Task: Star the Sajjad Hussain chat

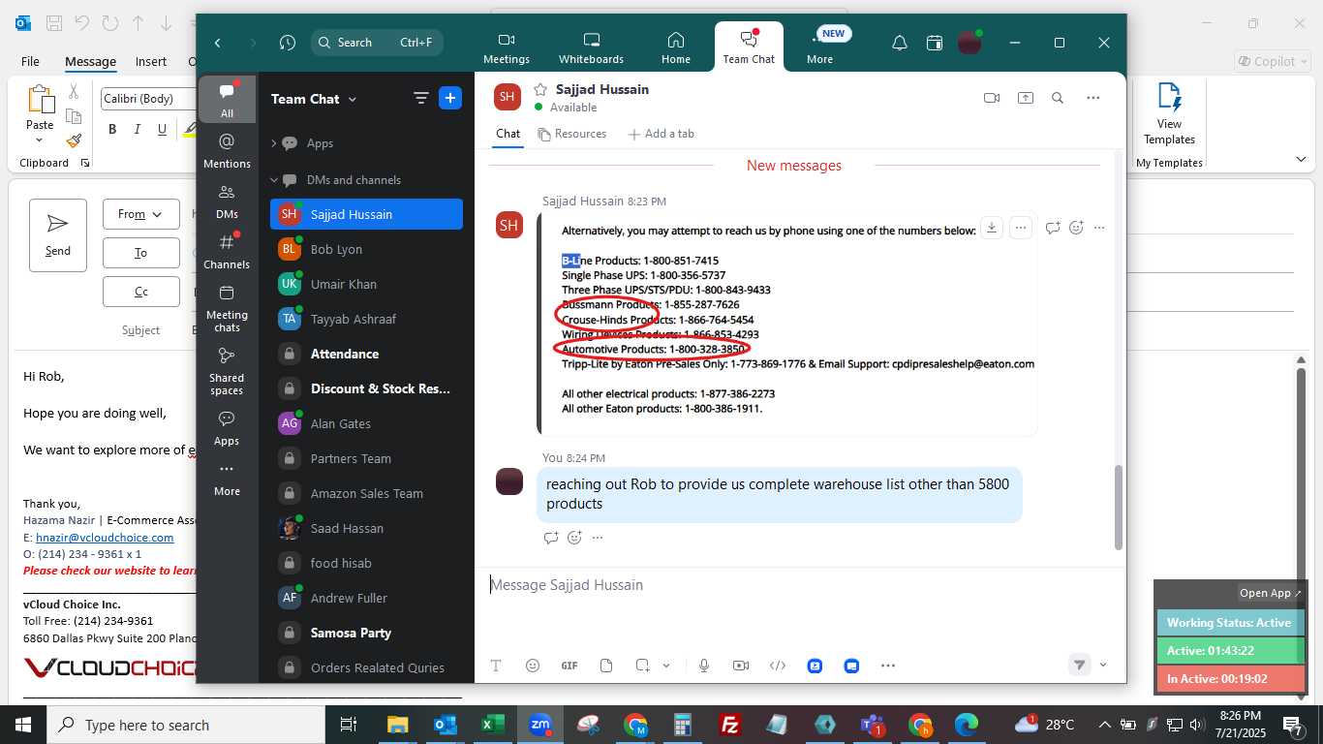Action: 540,89
